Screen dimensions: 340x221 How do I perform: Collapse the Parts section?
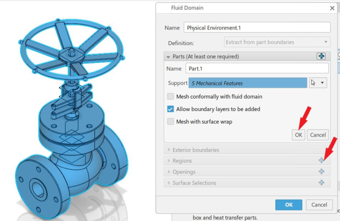(x=168, y=57)
